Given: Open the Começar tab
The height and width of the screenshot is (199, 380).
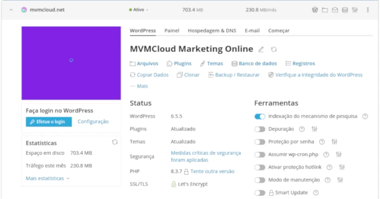Looking at the screenshot, I should (x=279, y=31).
